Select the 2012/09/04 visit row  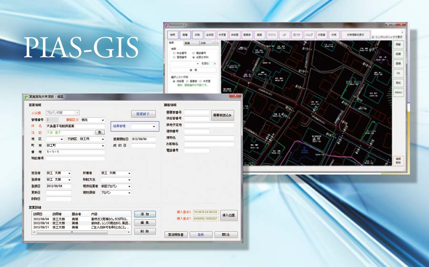pyautogui.click(x=82, y=219)
